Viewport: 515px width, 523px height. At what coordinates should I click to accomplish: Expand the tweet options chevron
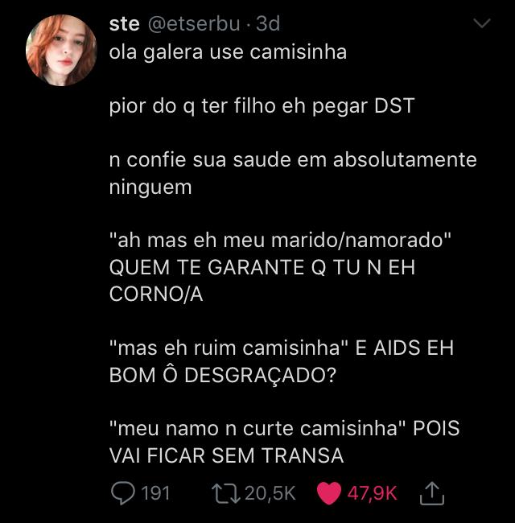click(482, 23)
